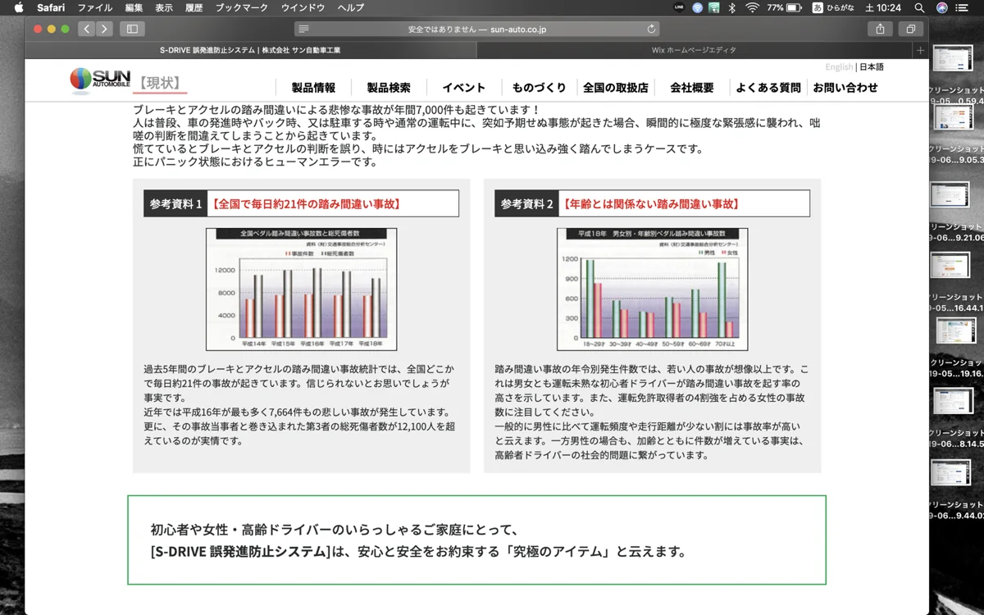Click the 【年齢とは関係ない踏み間違い事故】 red title

(x=653, y=203)
